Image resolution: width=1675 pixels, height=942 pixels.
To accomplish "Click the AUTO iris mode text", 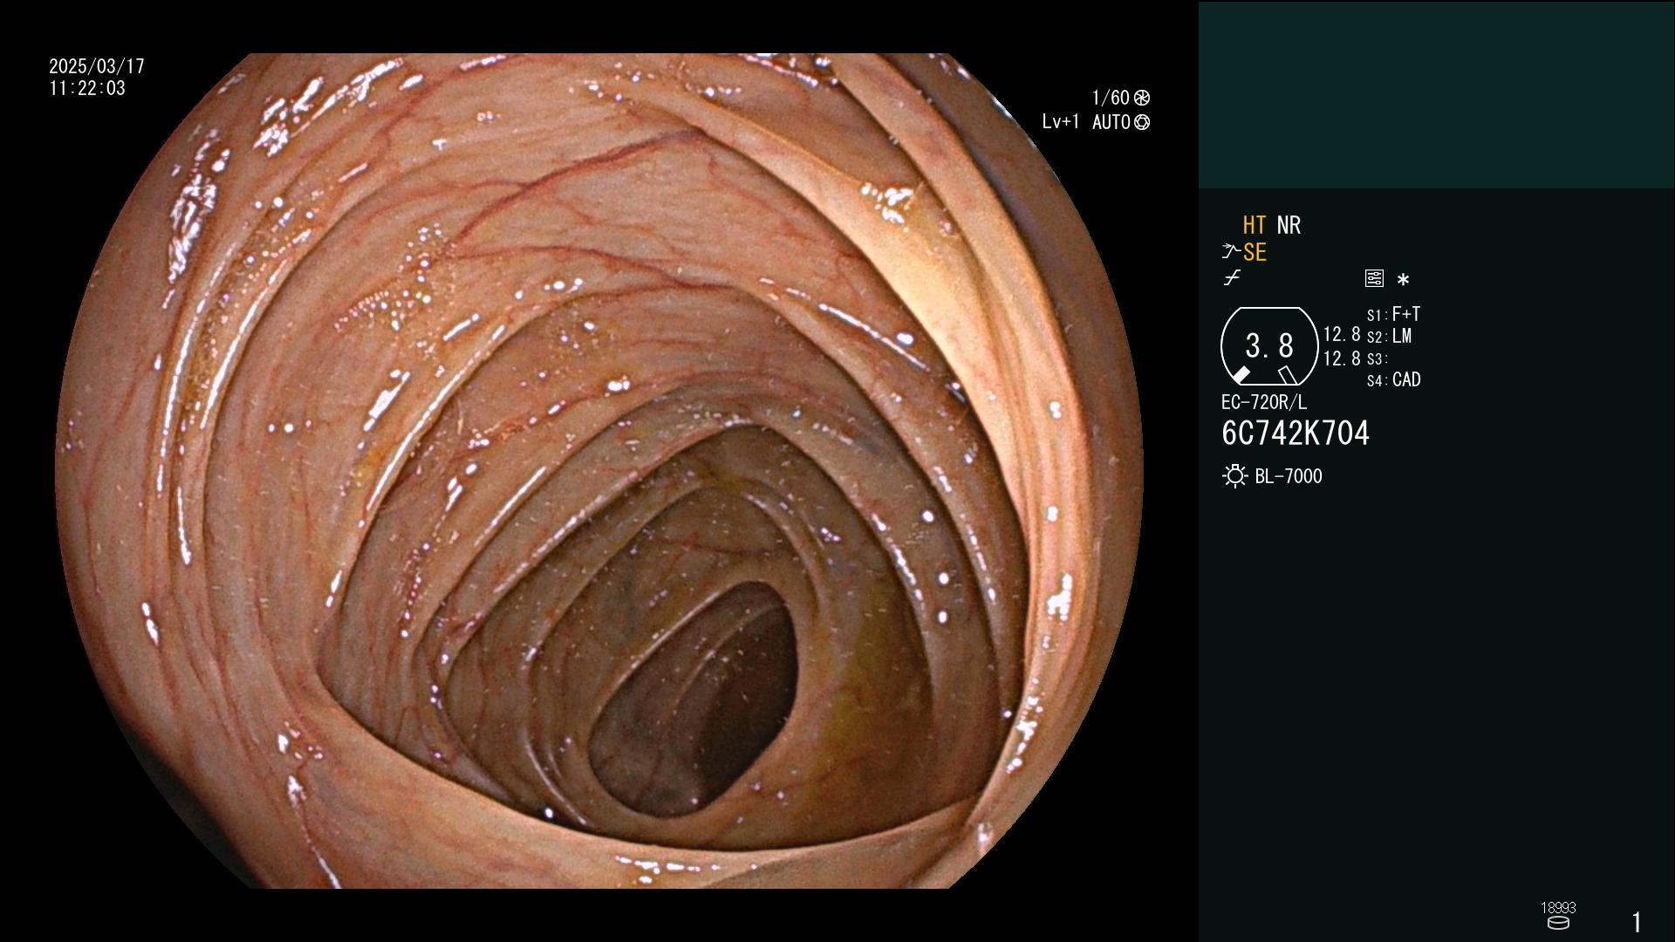I will coord(1111,122).
